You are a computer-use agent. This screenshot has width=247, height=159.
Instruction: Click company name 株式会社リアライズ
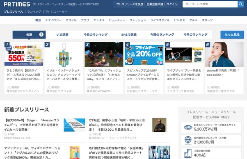[x=59, y=91]
